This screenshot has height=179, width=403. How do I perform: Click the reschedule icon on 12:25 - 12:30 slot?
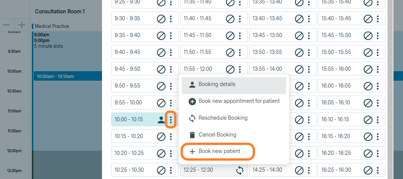[x=239, y=170]
